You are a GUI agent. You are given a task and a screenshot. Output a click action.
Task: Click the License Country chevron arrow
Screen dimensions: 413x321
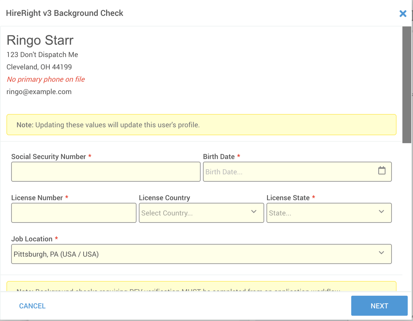coord(253,212)
